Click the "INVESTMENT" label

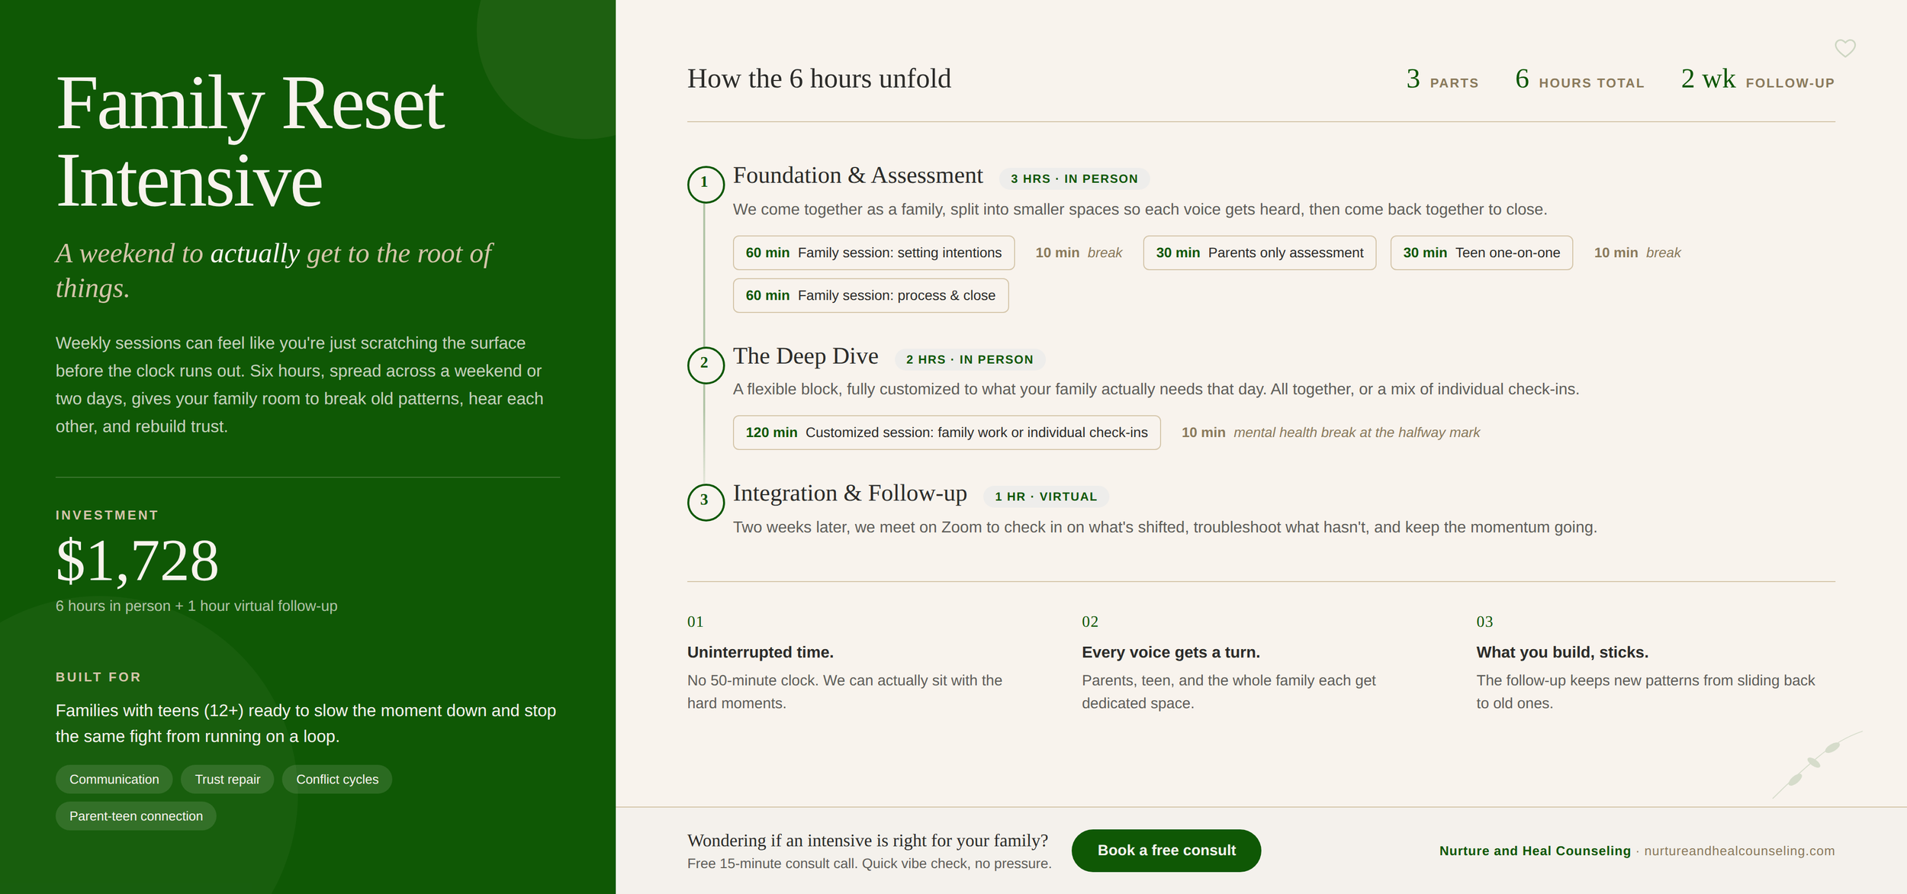[107, 516]
